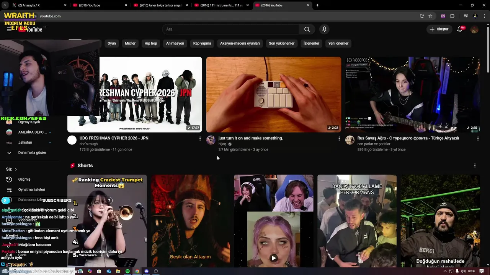Open a new browser tab
This screenshot has width=490, height=275.
point(317,5)
